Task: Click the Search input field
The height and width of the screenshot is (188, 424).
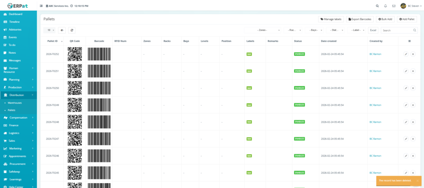Action: pyautogui.click(x=399, y=30)
